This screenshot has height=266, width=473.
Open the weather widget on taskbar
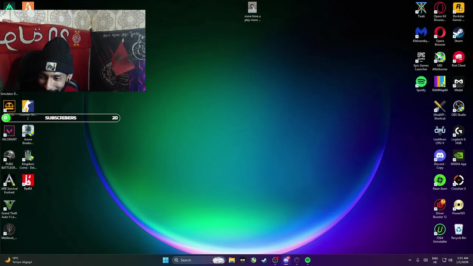click(18, 260)
